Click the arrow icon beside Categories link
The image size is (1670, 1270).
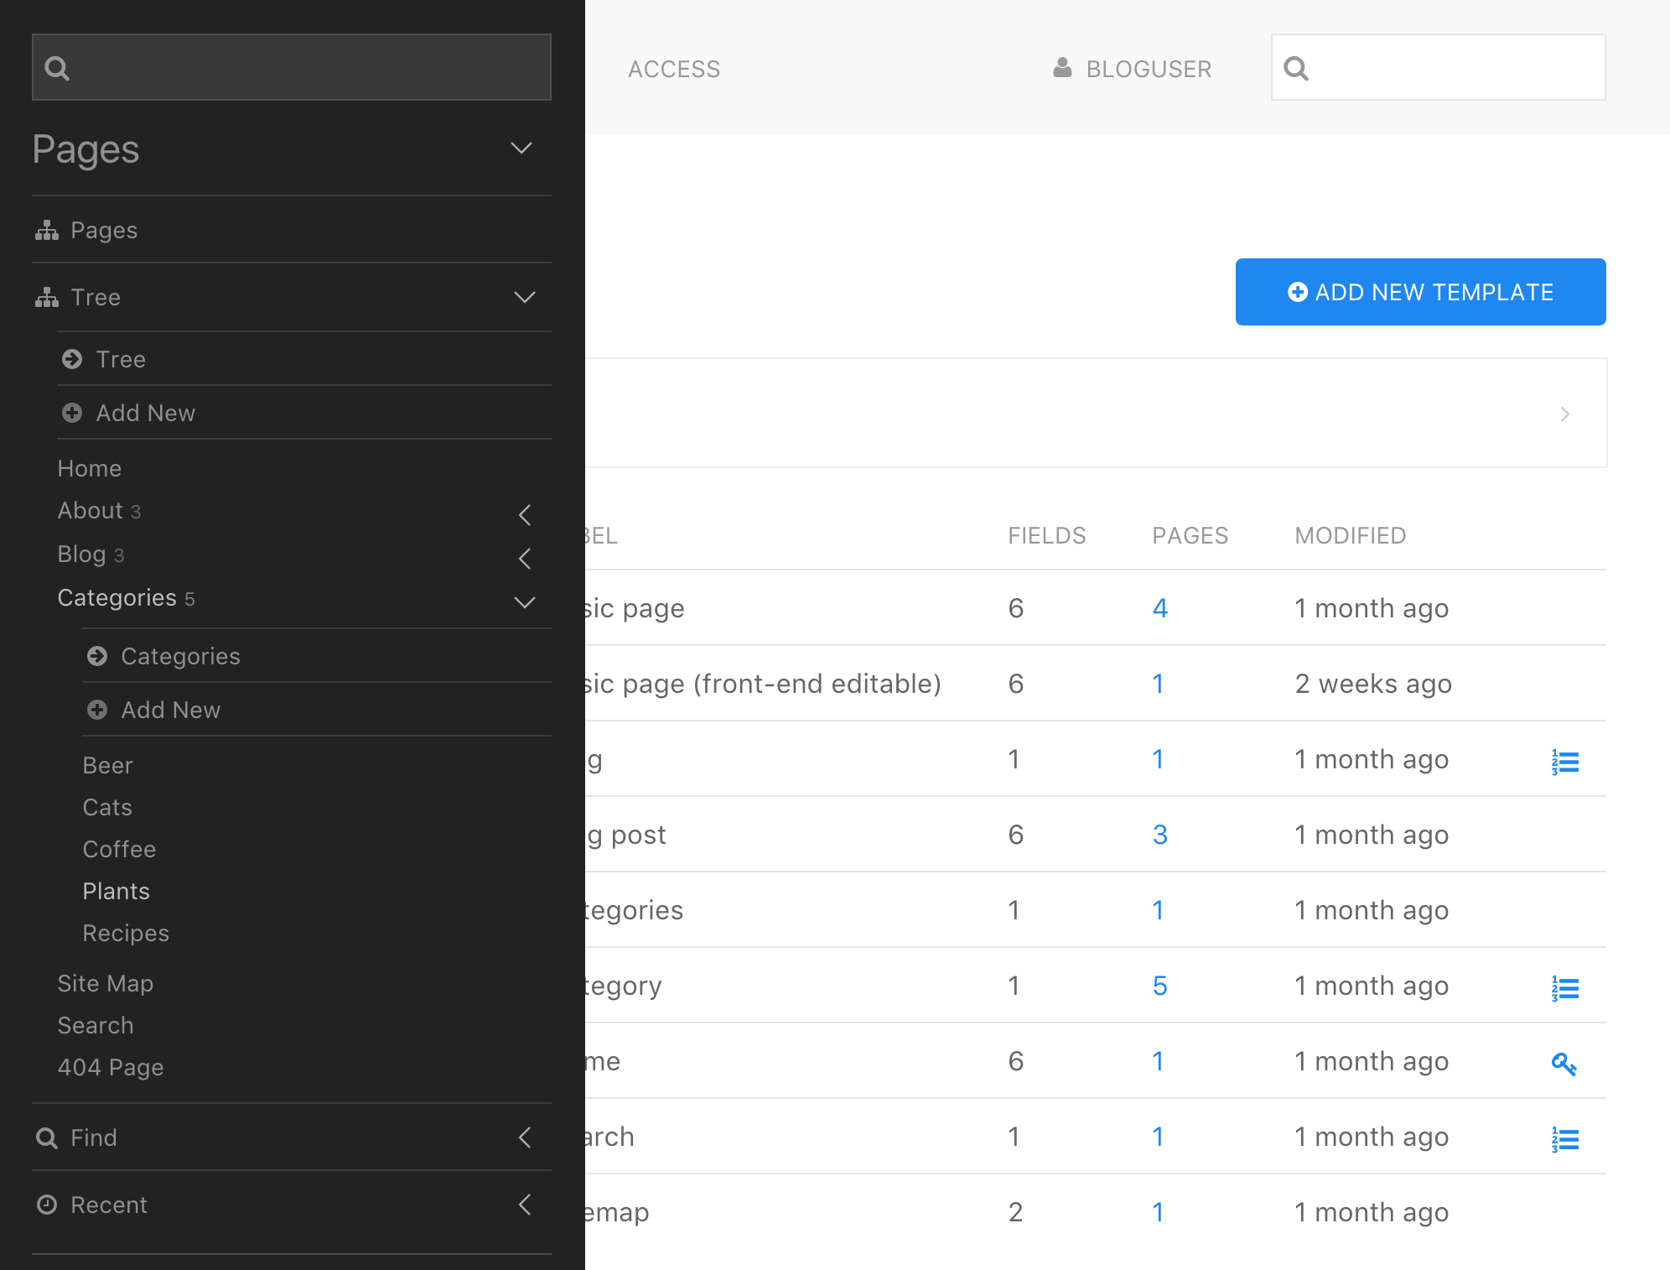click(x=97, y=656)
